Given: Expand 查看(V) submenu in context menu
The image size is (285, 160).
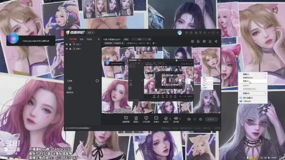Looking at the screenshot, I should coord(253,74).
